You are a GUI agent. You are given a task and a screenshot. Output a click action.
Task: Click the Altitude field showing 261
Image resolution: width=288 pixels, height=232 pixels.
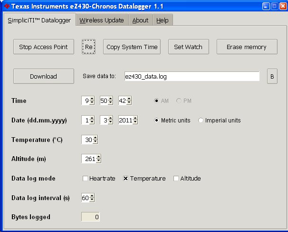click(89, 159)
